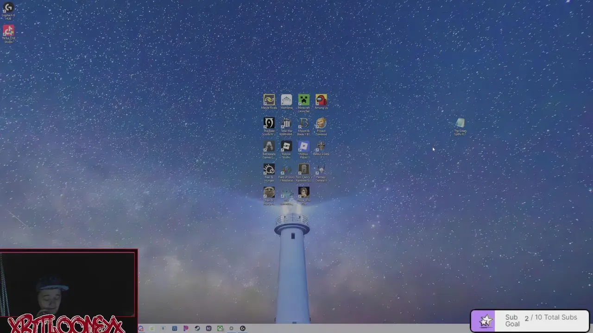Click the Logitech G HUB taskbar icon

click(243, 328)
